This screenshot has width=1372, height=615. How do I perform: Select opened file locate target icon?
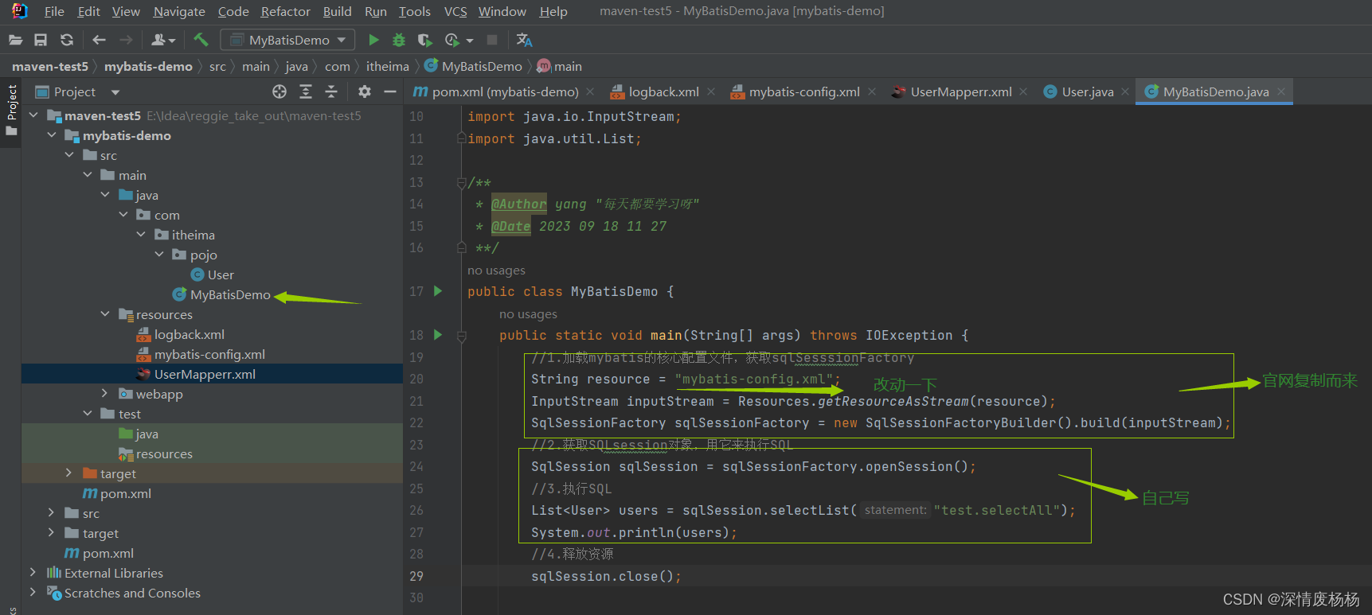(x=279, y=92)
